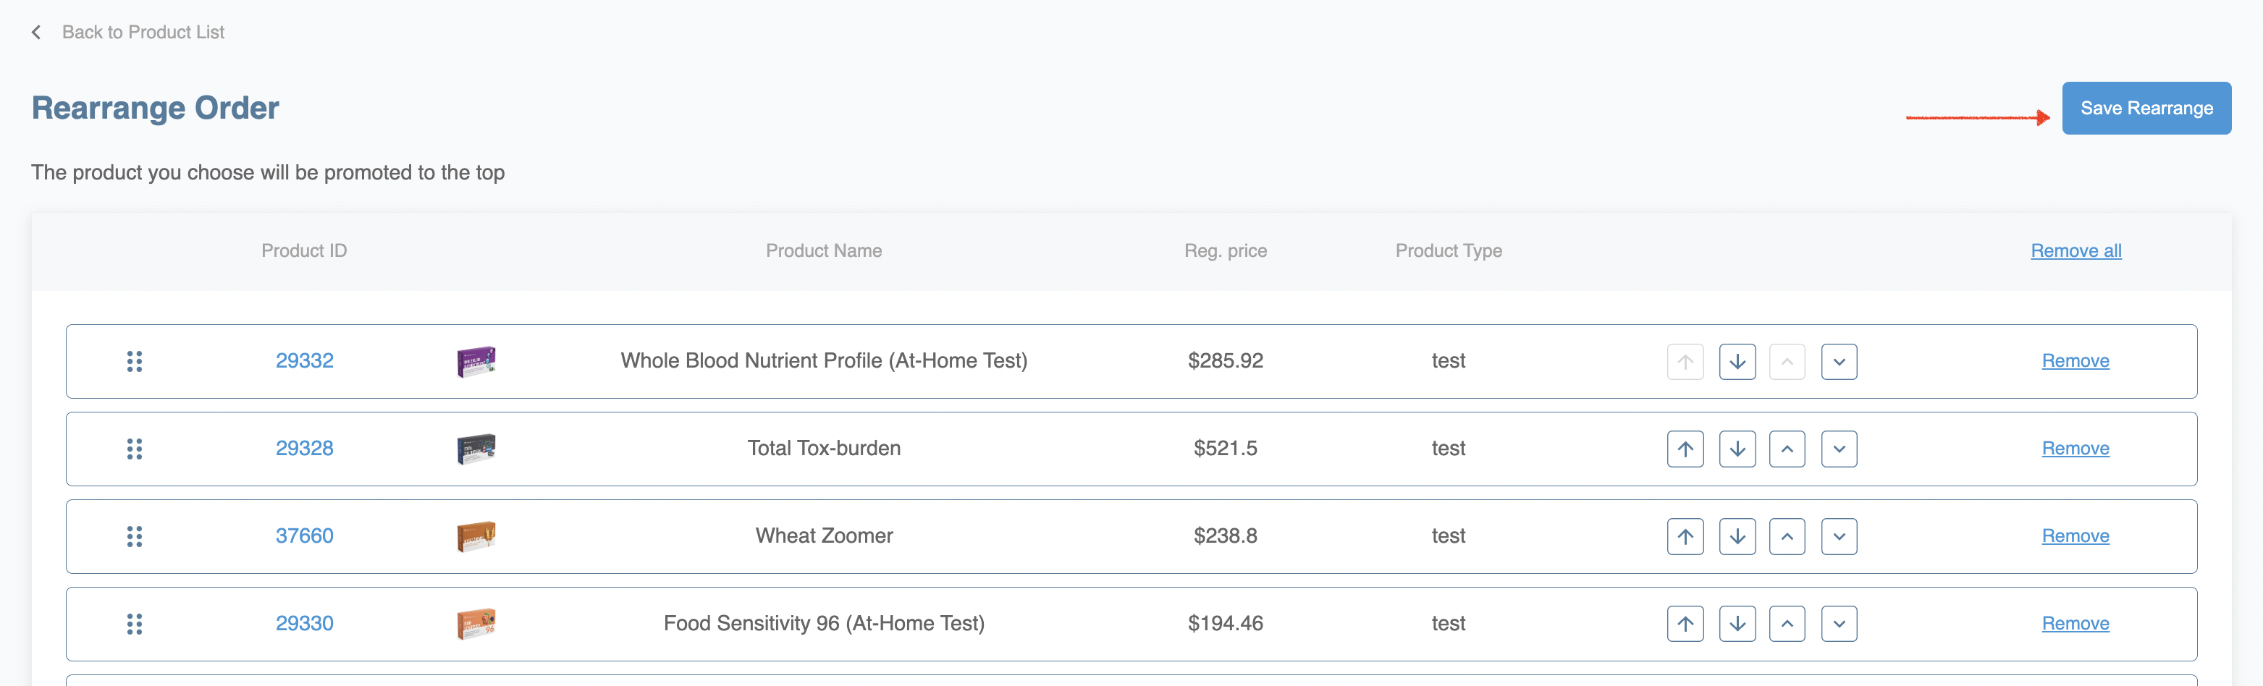The height and width of the screenshot is (686, 2263).
Task: Click the Food Sensitivity 96 (At-Home Test) name
Action: (824, 624)
